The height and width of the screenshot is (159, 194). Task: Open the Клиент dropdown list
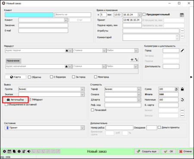coord(66,20)
